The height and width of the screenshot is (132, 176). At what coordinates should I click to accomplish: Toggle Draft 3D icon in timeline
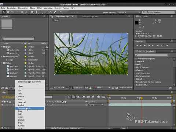click(78, 97)
